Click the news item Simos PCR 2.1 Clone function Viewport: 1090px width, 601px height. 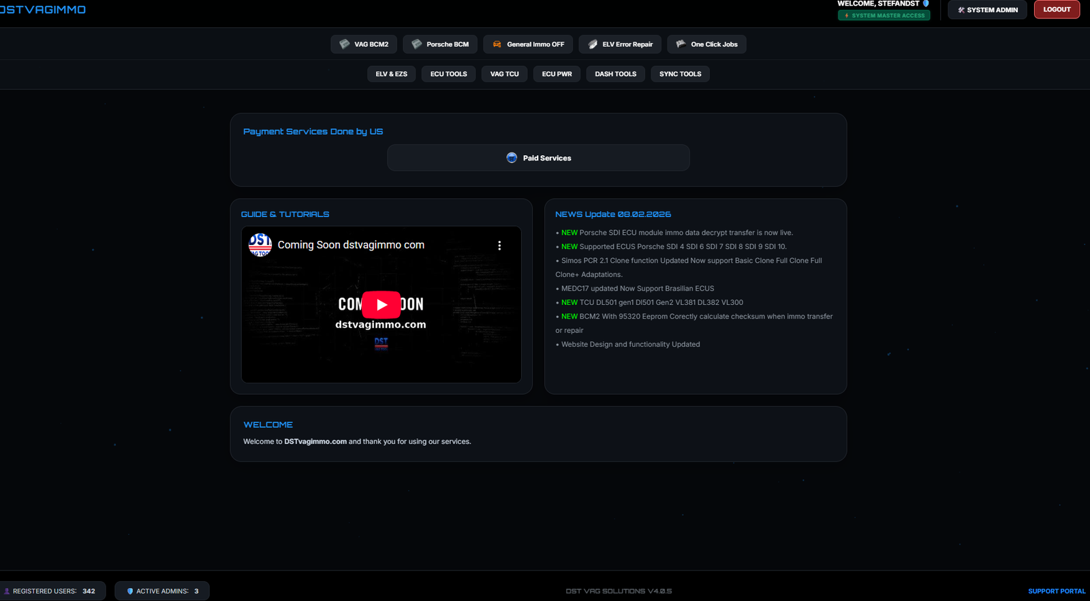coord(689,267)
